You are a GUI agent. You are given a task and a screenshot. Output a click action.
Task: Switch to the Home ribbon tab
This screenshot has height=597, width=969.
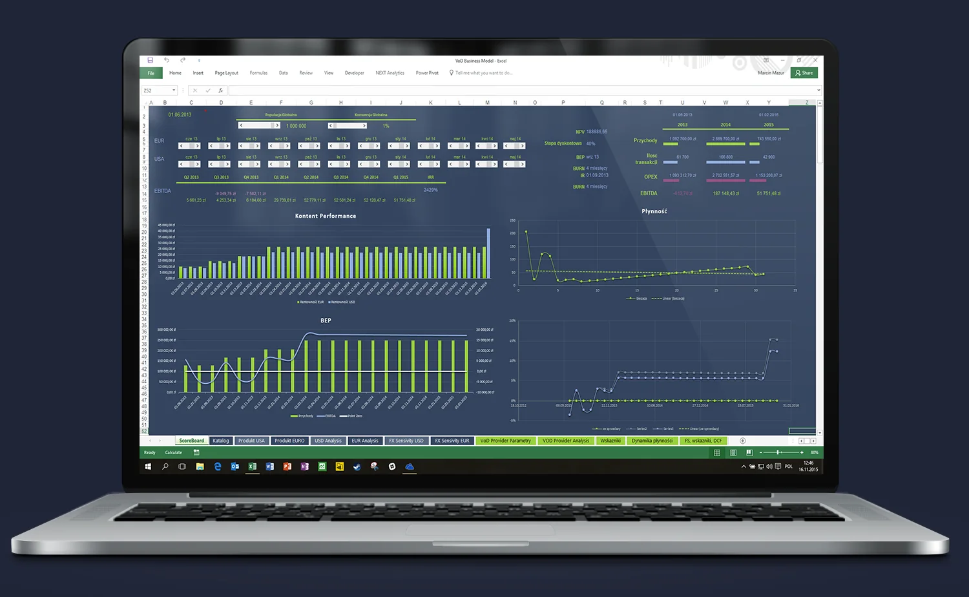(x=175, y=73)
